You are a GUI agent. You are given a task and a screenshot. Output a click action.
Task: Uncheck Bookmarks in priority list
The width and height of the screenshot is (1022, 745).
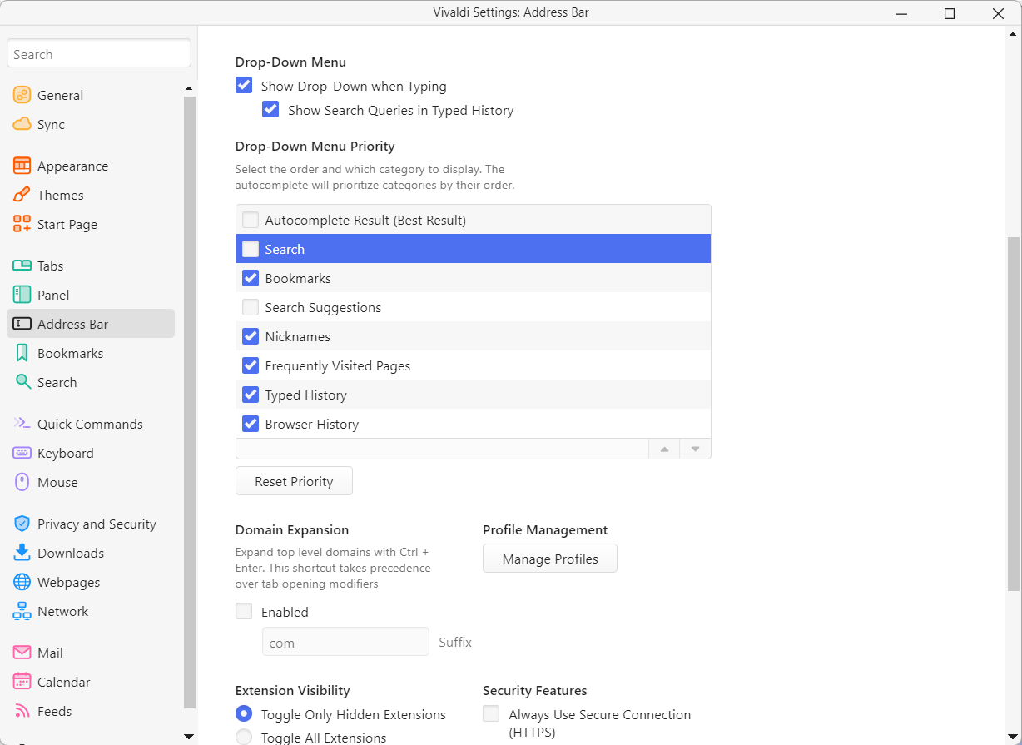(251, 278)
